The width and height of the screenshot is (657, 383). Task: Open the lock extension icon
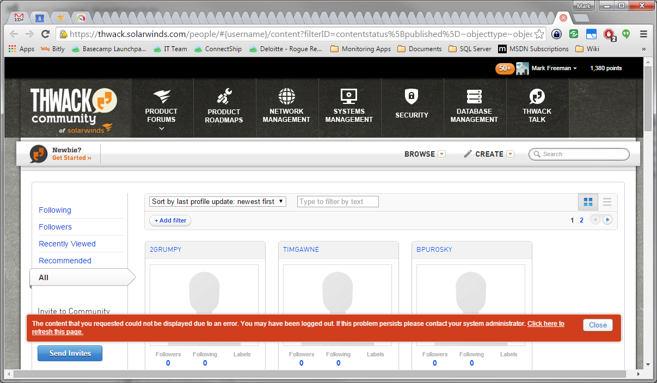tap(556, 34)
